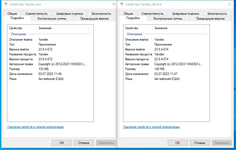
Task: Switch to Совместимость tab in Yandex.exe window
Action: point(36,14)
